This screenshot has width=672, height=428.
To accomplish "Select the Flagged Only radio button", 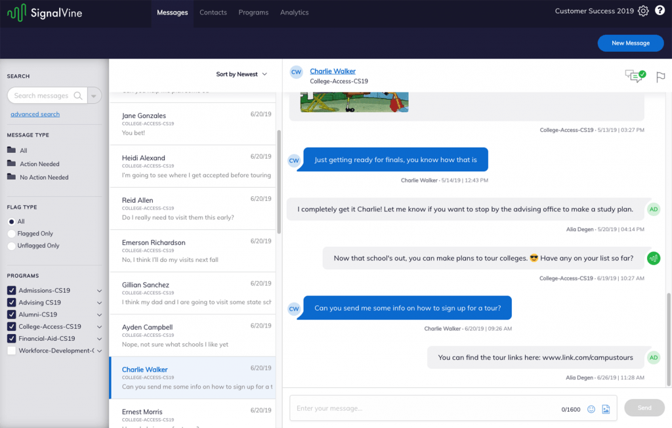I will click(x=12, y=234).
